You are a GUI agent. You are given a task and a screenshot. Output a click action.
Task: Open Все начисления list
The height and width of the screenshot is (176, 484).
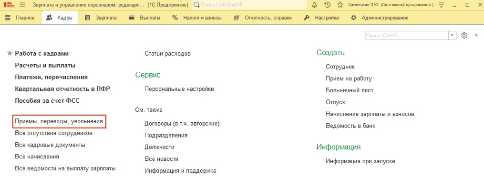[37, 156]
